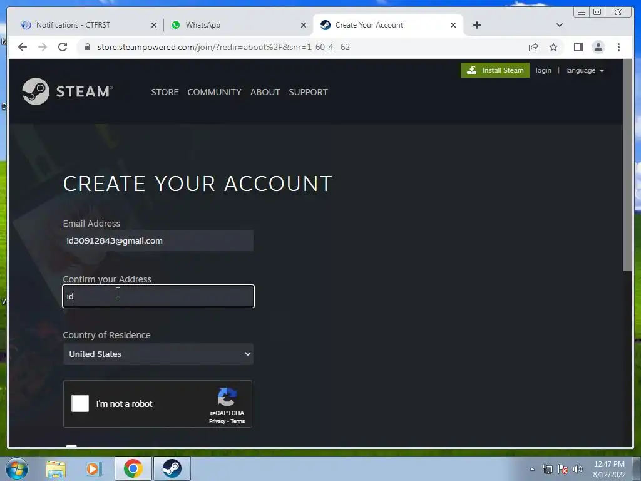Switch to the WhatsApp tab
The height and width of the screenshot is (481, 641).
[x=237, y=25]
